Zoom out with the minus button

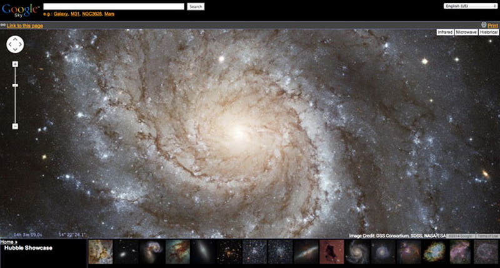15,127
